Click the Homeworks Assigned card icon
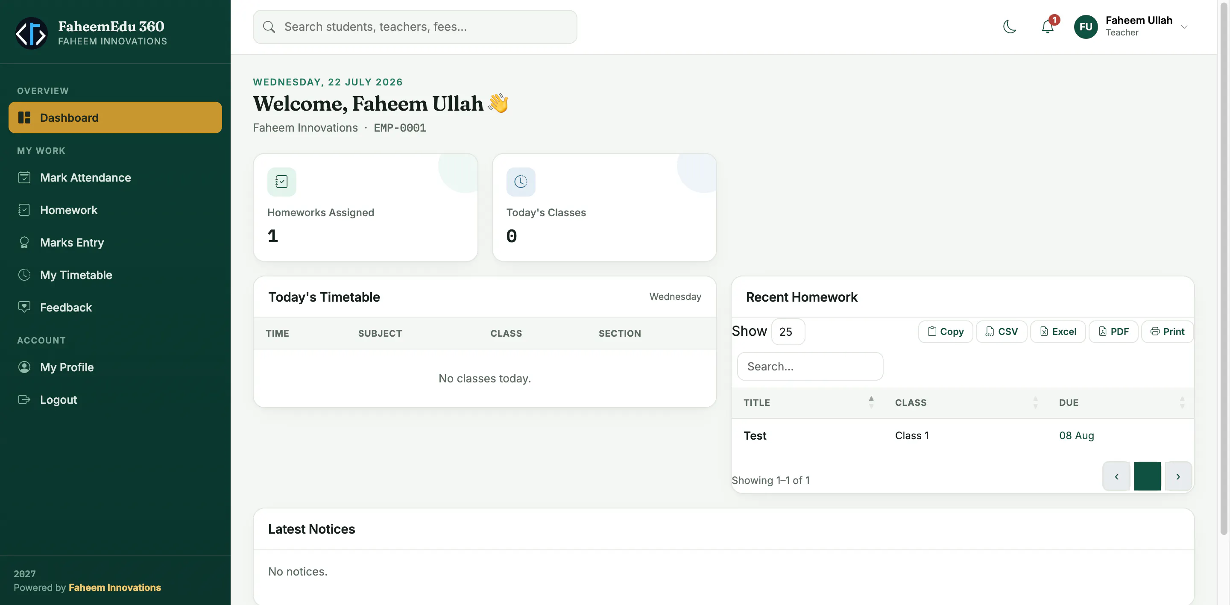 point(282,182)
